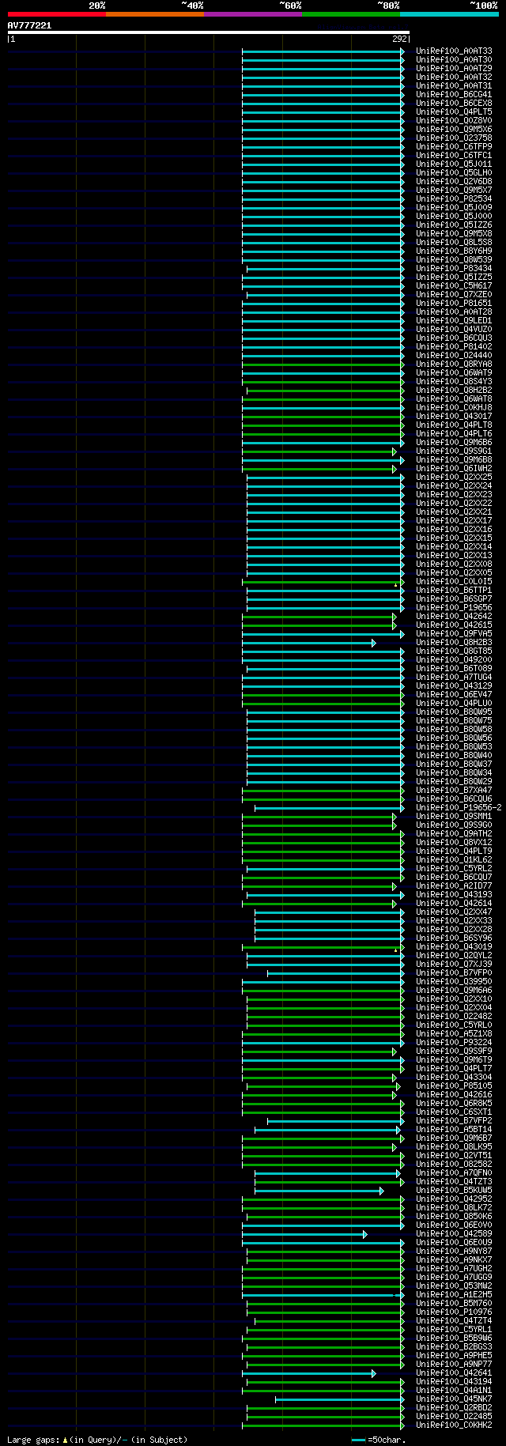Select the UniRef100_Q9SMM1 label
Viewport: 506px width, 1446px height.
pyautogui.click(x=454, y=817)
